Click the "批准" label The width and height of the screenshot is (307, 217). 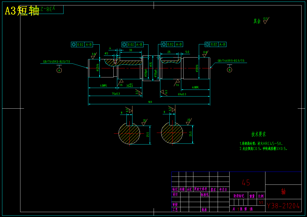point(204,210)
